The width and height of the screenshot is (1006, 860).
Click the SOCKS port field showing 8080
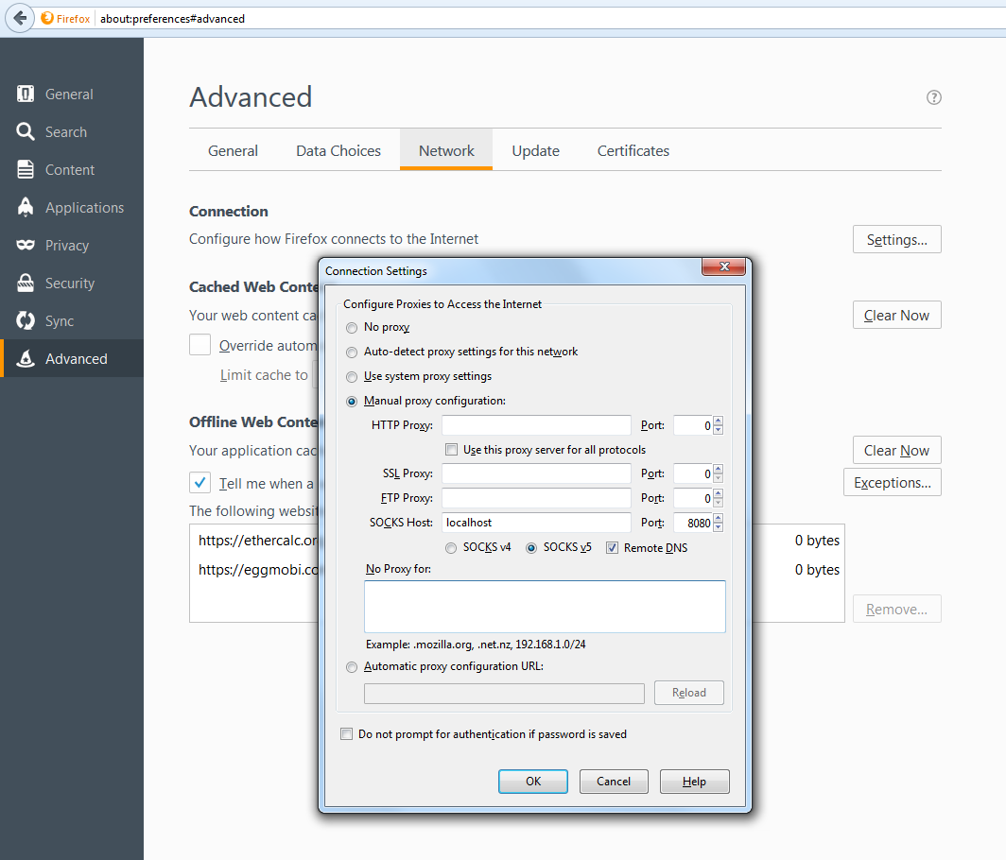694,523
